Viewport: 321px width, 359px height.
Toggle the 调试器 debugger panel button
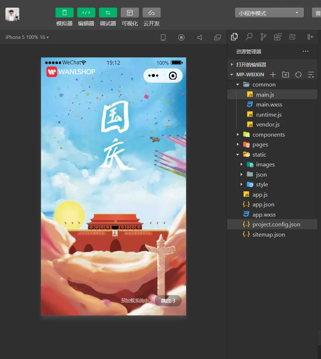pos(108,13)
